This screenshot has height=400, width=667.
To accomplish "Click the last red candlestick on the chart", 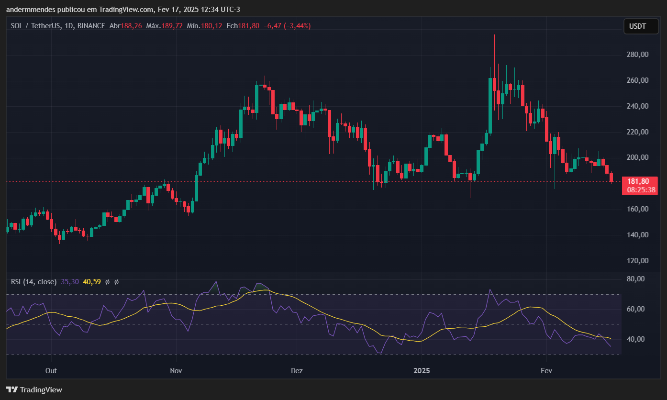I will (x=611, y=178).
